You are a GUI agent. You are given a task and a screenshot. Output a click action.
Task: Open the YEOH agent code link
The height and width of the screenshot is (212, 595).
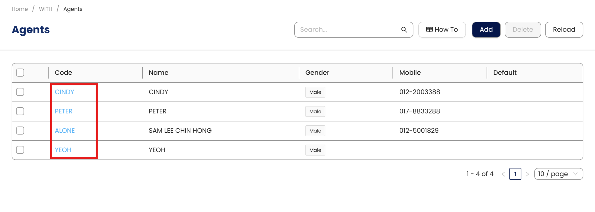[63, 150]
